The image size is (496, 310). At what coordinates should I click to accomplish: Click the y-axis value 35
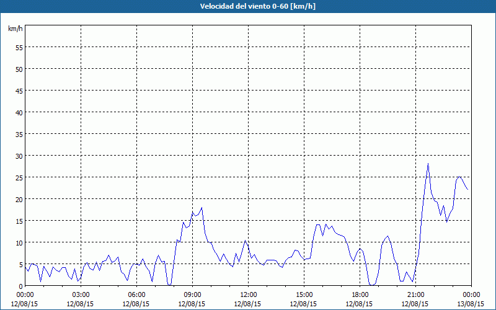pos(19,134)
